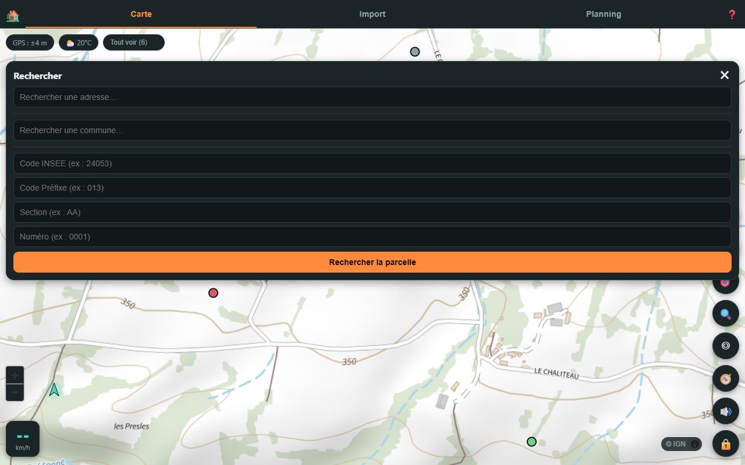Click the Code Préfixe input field
The image size is (745, 465).
[x=372, y=188]
